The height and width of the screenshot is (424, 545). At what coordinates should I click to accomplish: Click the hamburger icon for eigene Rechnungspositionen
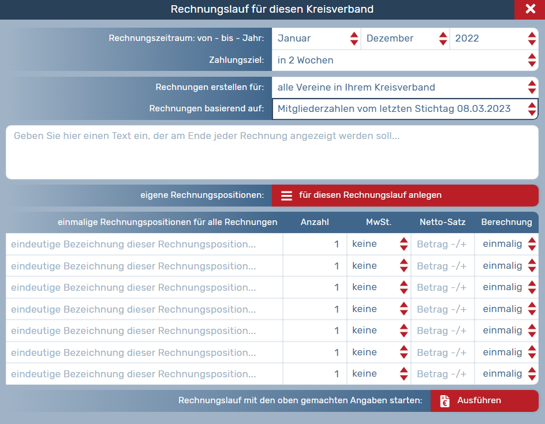click(286, 196)
